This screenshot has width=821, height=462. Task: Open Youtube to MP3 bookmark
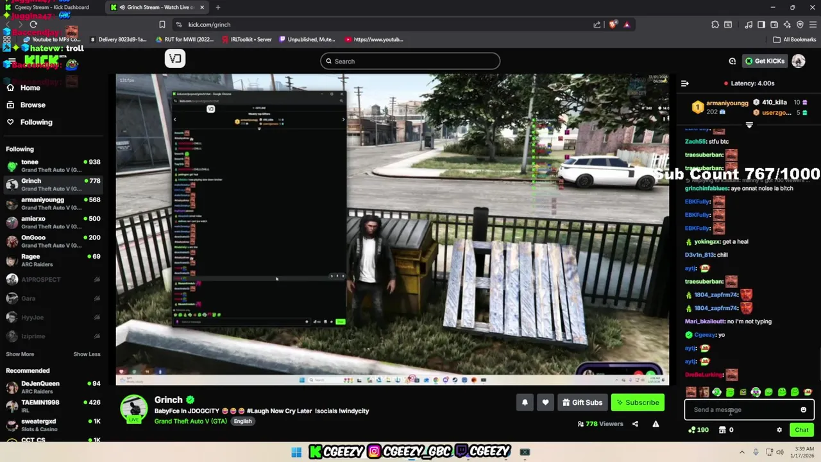coord(51,39)
